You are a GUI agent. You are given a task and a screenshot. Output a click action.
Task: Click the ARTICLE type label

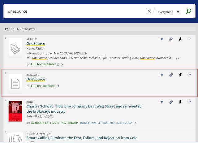(x=32, y=39)
